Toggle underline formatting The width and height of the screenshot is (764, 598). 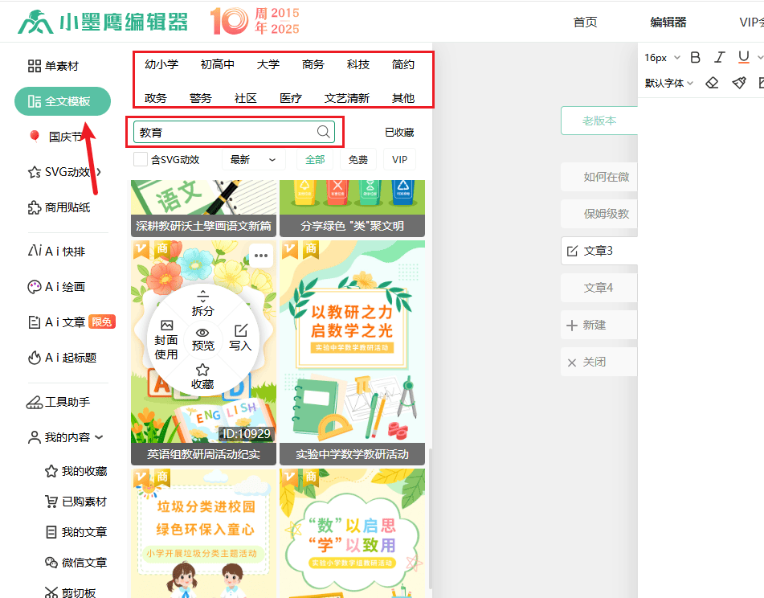pyautogui.click(x=745, y=57)
